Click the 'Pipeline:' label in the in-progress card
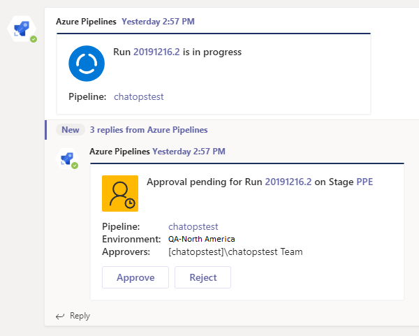The width and height of the screenshot is (419, 336). (87, 96)
